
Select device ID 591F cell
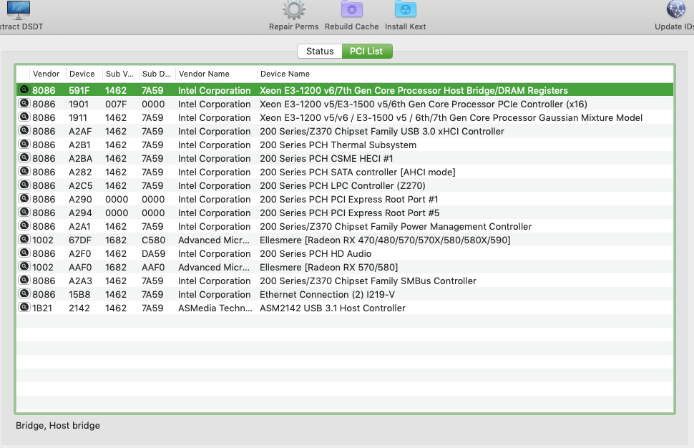(79, 90)
